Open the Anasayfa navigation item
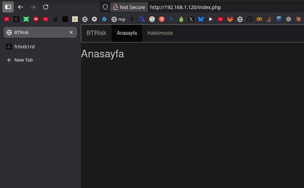 click(127, 33)
